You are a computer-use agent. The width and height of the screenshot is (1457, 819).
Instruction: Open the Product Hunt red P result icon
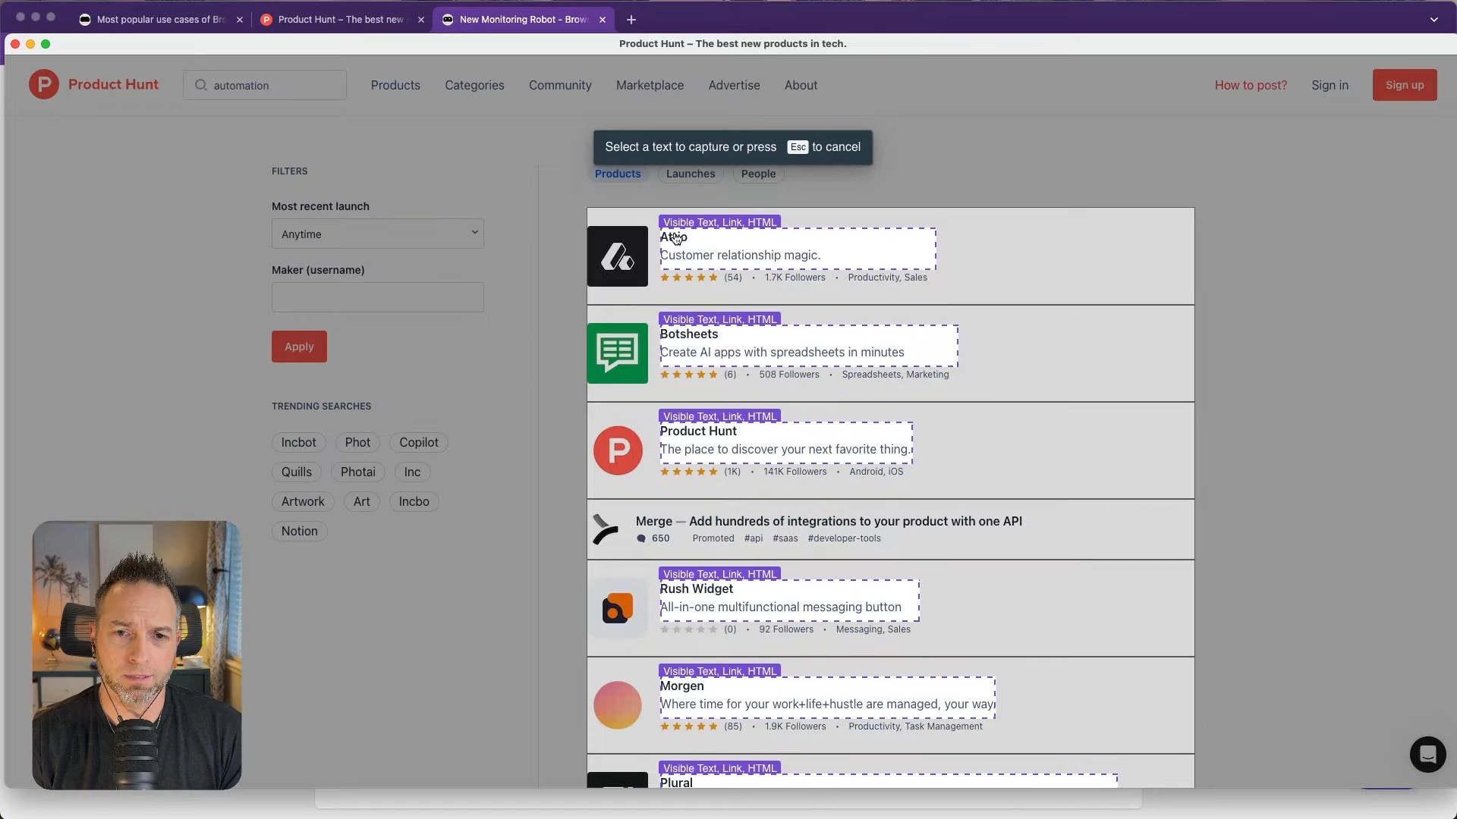617,450
